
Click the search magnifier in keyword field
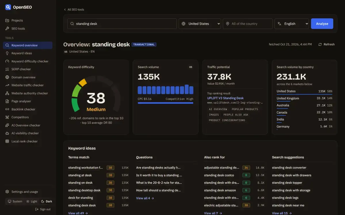click(72, 24)
